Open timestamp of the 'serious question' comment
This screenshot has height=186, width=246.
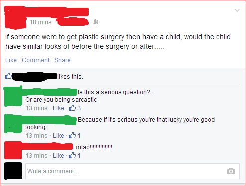[x=36, y=108]
